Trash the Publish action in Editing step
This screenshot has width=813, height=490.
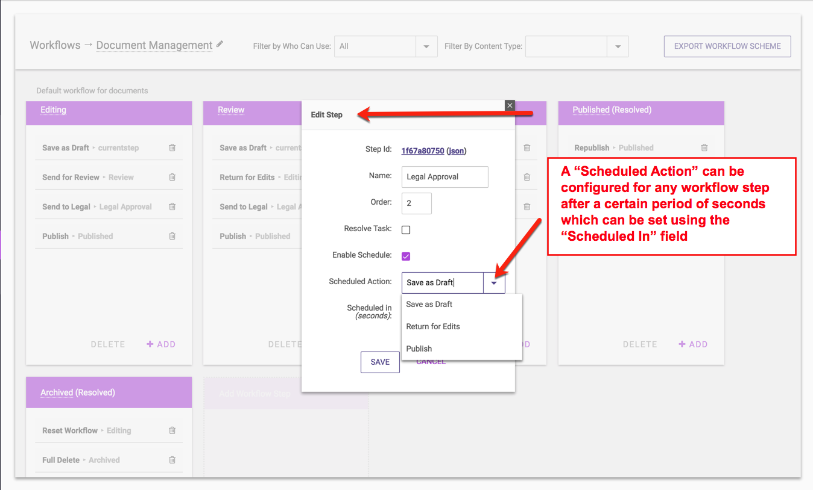coord(172,236)
